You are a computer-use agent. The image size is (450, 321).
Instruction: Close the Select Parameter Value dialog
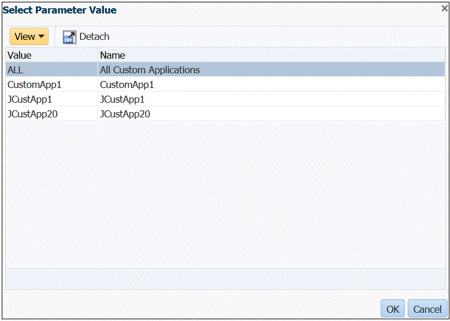point(445,8)
